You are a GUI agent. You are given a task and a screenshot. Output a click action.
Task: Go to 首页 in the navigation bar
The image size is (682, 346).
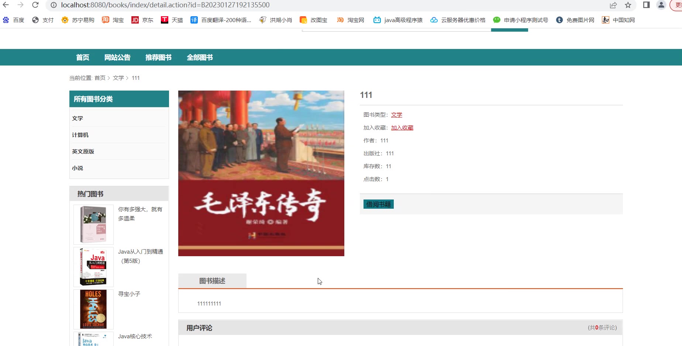(x=83, y=57)
